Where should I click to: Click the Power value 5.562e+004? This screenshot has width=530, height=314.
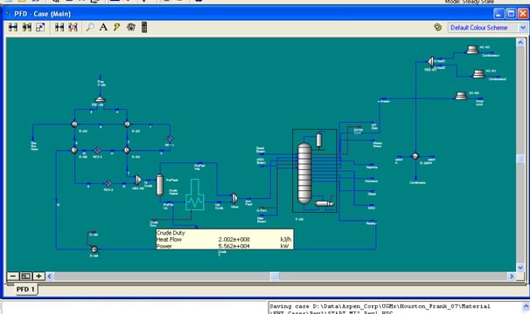[234, 246]
